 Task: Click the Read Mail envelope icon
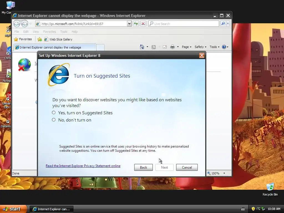coord(165,47)
